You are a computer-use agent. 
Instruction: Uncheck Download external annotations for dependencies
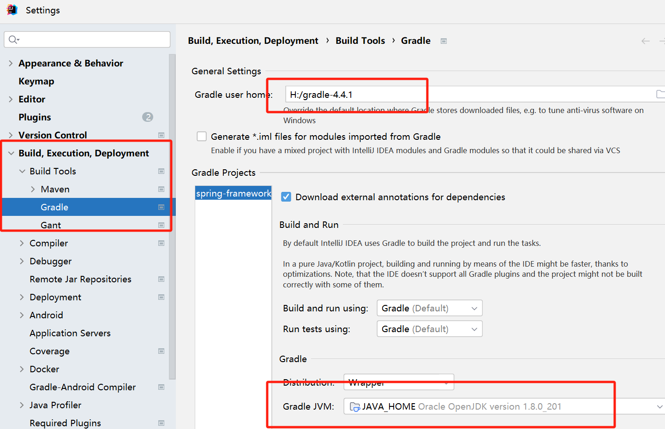[x=286, y=197]
